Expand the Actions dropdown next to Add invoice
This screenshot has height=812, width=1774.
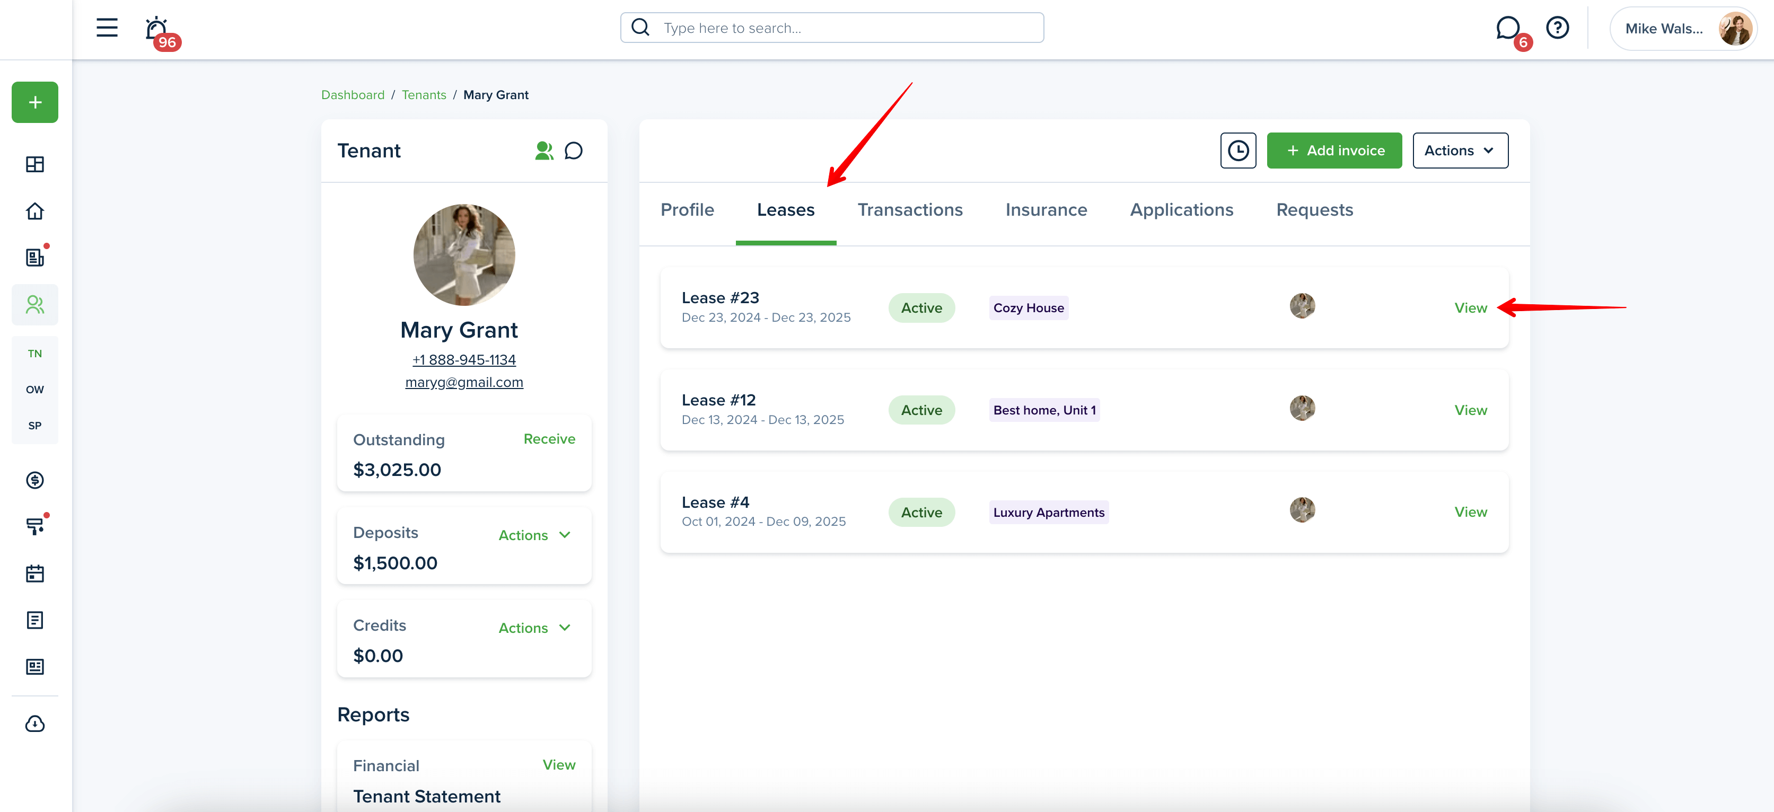pos(1460,150)
